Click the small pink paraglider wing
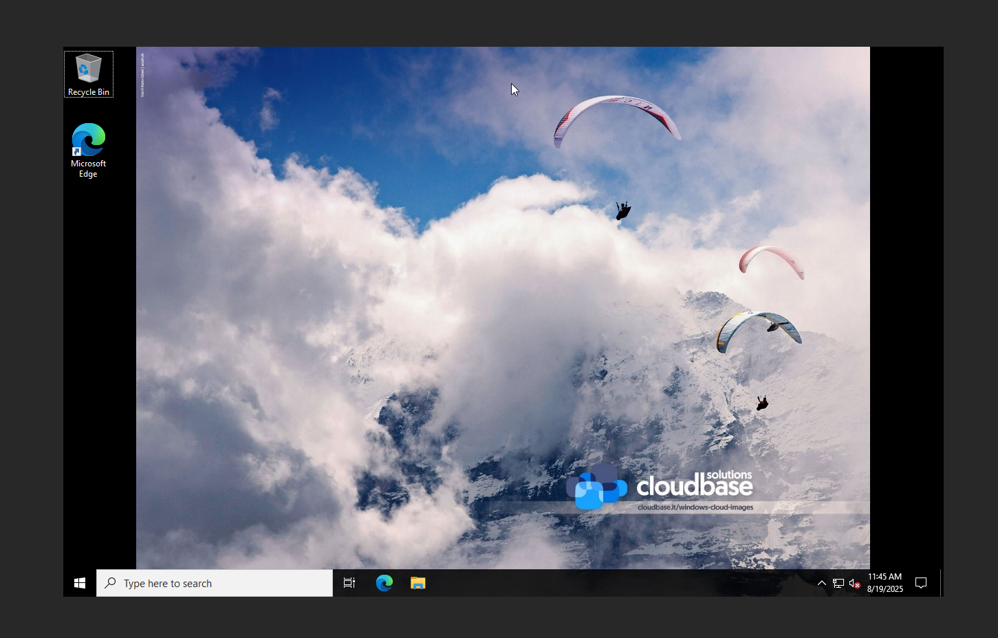Screen dimensions: 998x638 click(x=772, y=259)
